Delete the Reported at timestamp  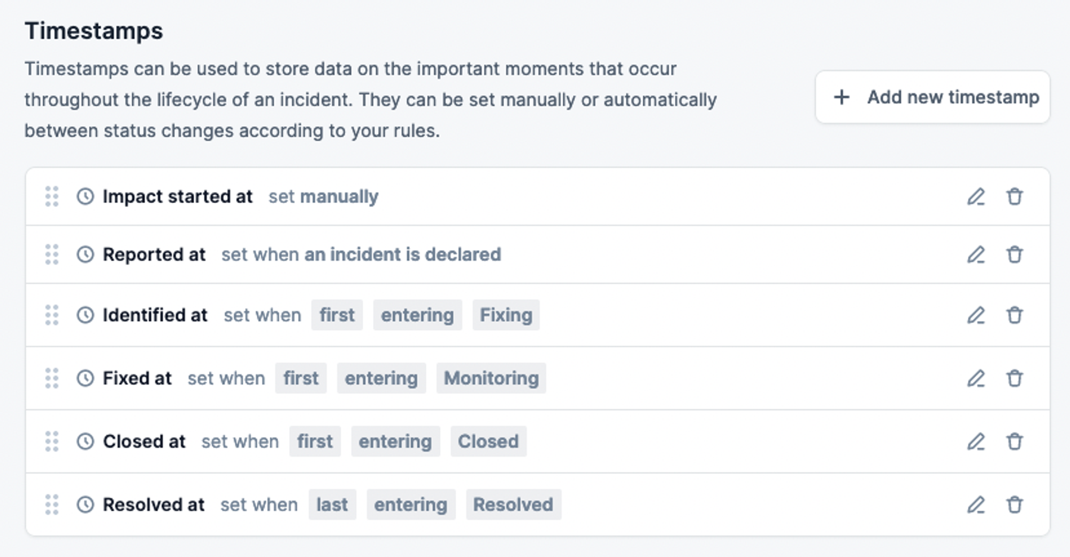pos(1014,254)
